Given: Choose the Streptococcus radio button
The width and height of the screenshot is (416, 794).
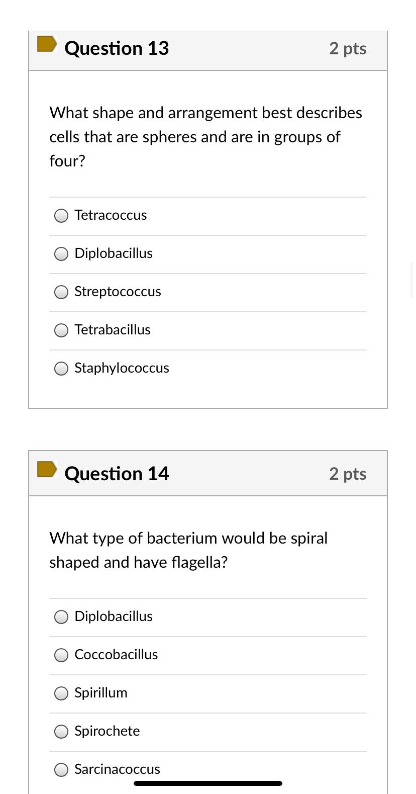Looking at the screenshot, I should pos(61,292).
